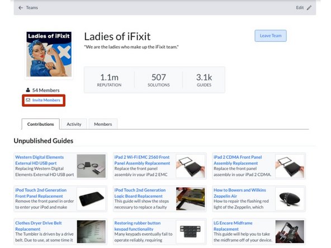Select the Contributions tab
This screenshot has height=248, width=331.
[x=40, y=124]
